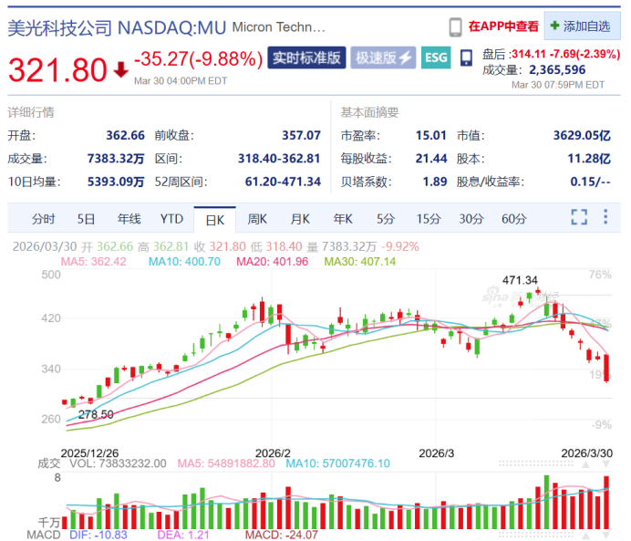Open the three-dot chart options menu

click(605, 216)
